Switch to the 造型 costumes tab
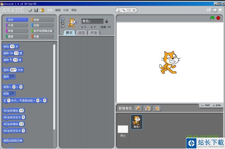Screen dimensions: 225x149 [x=81, y=32]
